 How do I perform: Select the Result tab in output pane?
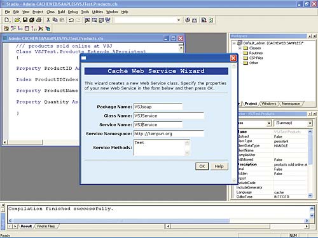[26, 226]
